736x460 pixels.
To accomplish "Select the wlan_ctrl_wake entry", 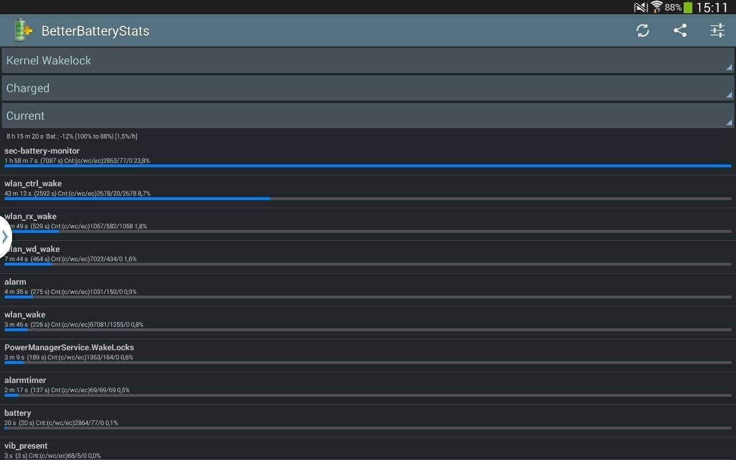I will click(368, 191).
